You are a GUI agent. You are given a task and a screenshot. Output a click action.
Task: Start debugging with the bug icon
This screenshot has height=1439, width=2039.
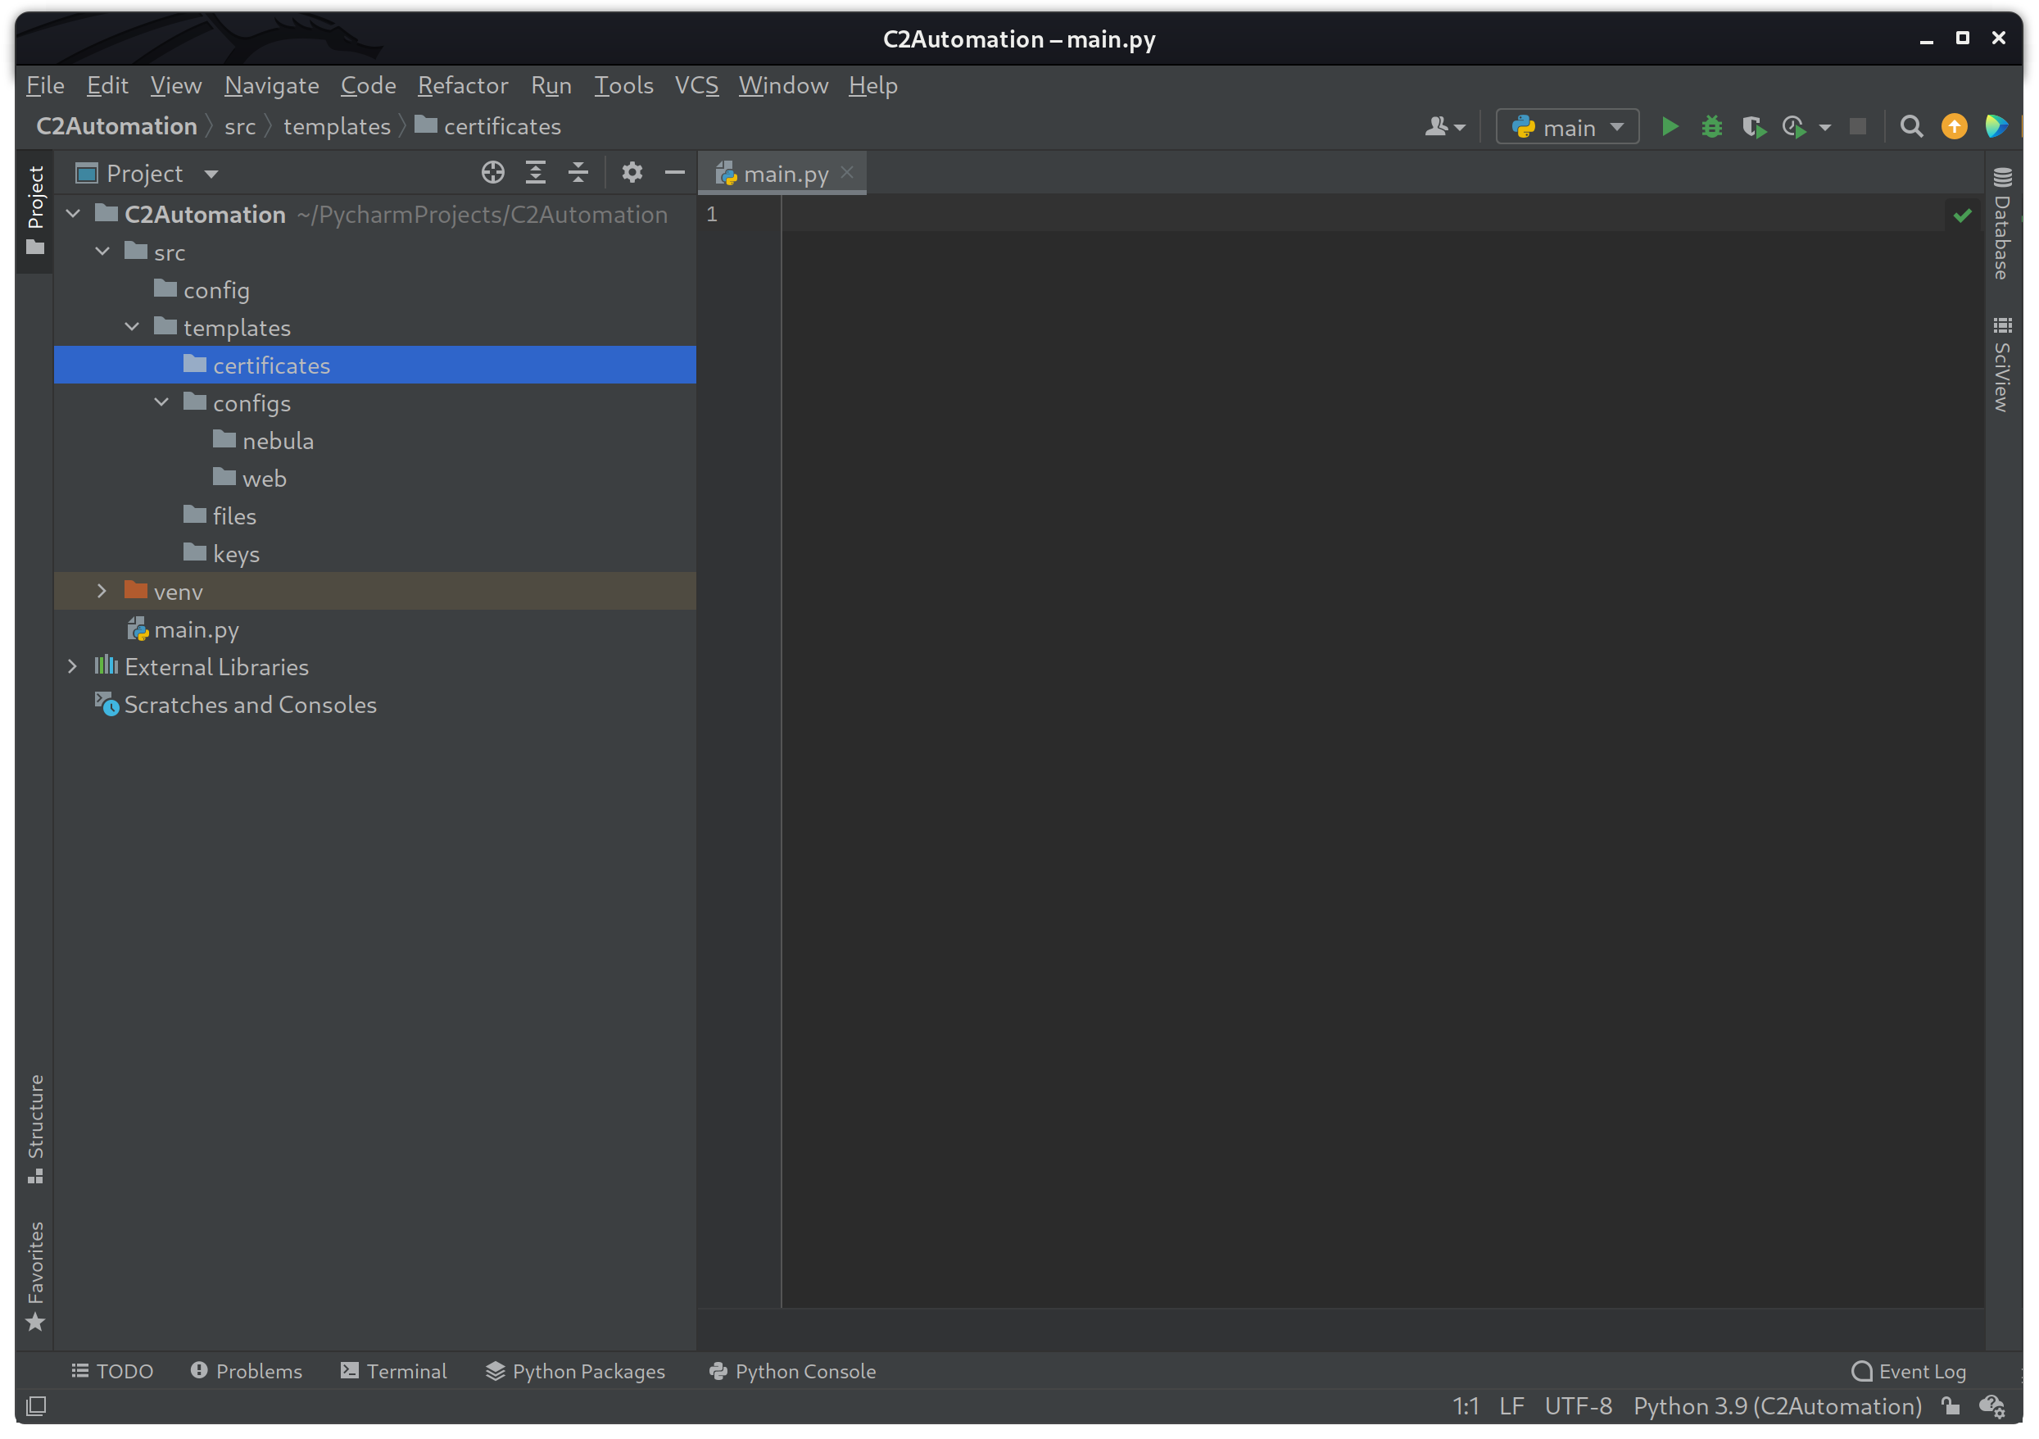[1713, 126]
